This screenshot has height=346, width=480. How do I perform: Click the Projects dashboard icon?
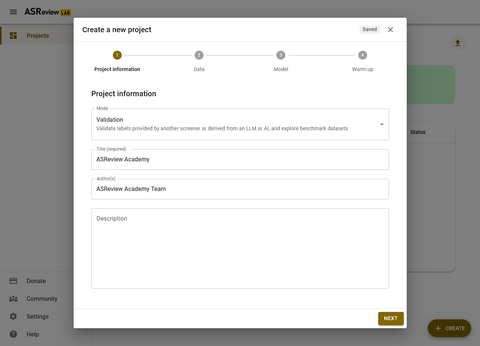coord(13,36)
